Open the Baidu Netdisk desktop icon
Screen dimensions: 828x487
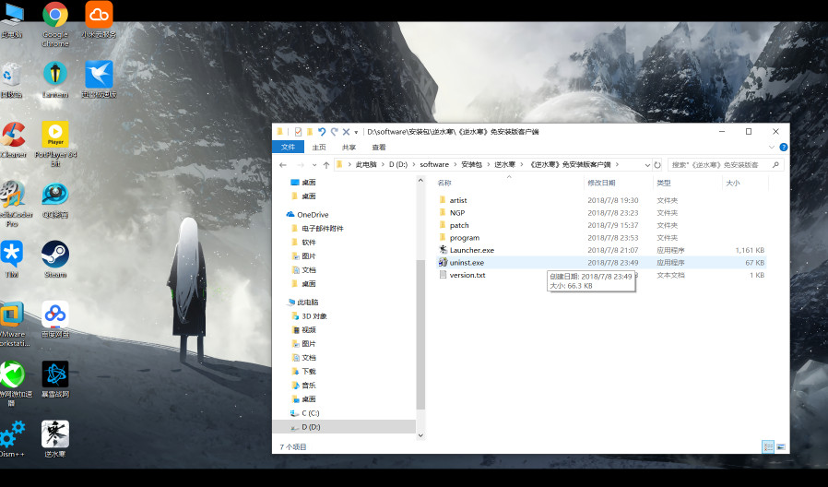[x=55, y=319]
